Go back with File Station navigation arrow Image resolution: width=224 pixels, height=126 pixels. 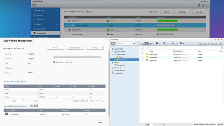pyautogui.click(x=143, y=48)
